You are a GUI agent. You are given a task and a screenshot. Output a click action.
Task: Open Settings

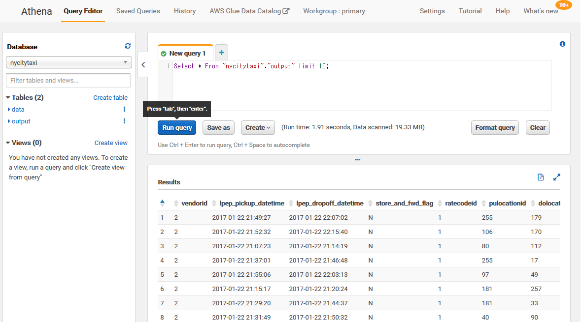click(432, 11)
